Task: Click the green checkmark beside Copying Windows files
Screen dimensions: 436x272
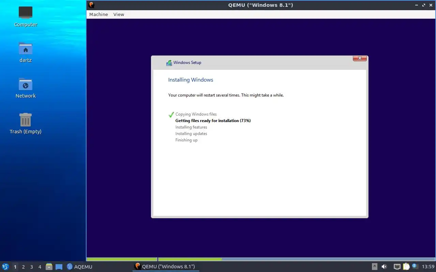Action: [171, 115]
